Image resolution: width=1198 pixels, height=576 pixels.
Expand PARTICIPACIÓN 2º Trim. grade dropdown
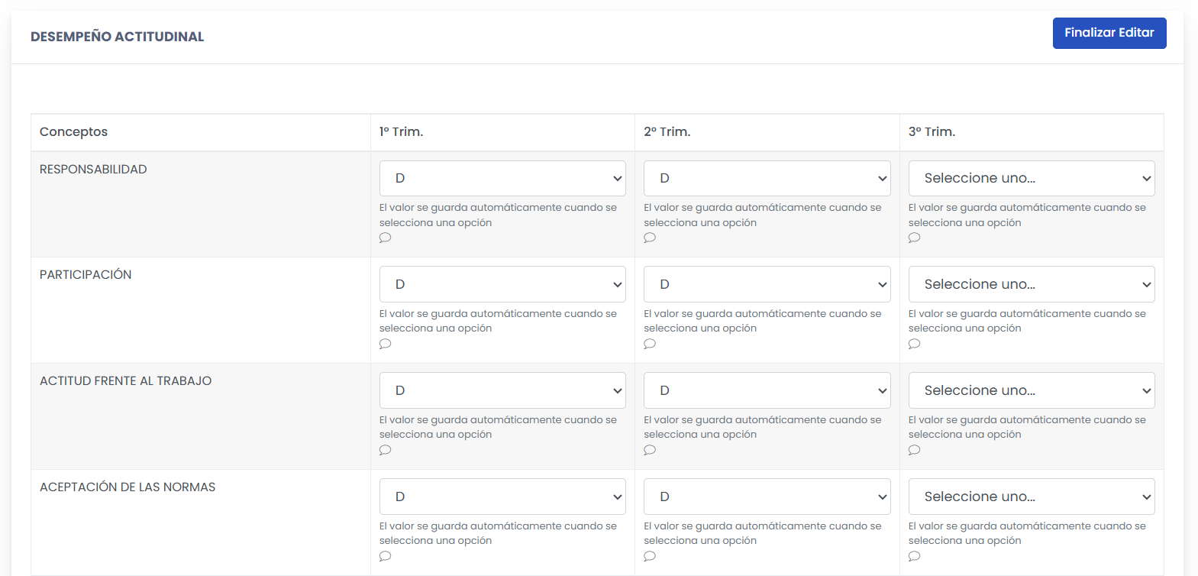767,284
